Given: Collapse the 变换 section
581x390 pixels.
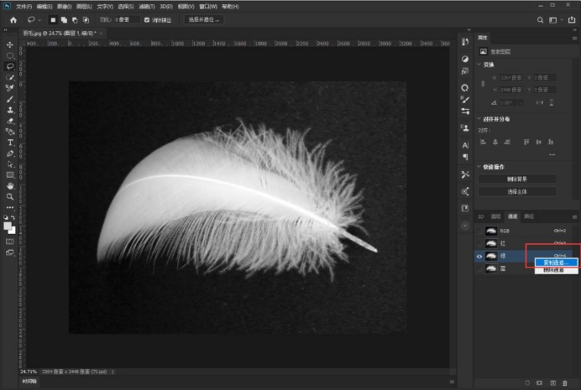Looking at the screenshot, I should pyautogui.click(x=479, y=65).
